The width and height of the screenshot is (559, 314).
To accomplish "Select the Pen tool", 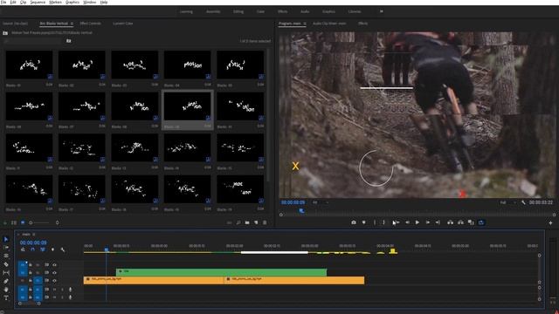I will tap(6, 281).
